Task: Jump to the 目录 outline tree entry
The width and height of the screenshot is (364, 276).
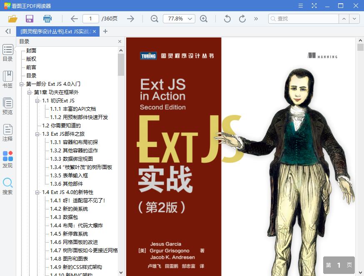Action: (31, 76)
